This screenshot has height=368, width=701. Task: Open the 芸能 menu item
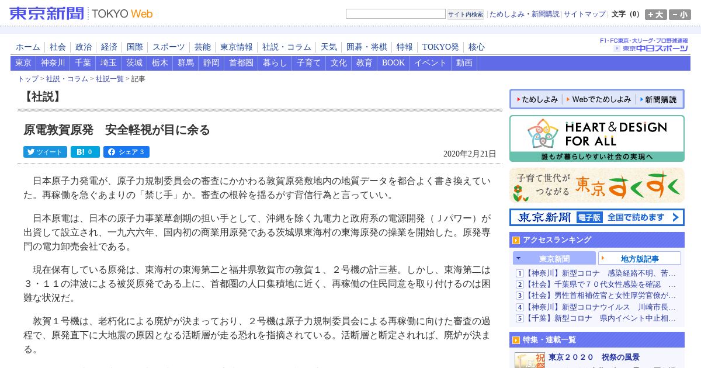pyautogui.click(x=203, y=47)
